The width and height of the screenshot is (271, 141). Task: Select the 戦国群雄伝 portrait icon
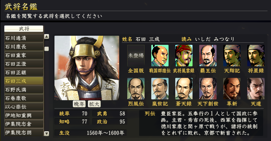[160, 56]
